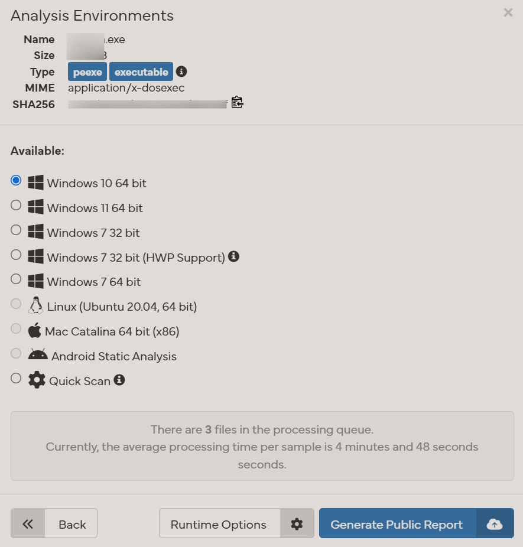Select Windows 10 64 bit environment
The width and height of the screenshot is (523, 547).
[x=17, y=181]
